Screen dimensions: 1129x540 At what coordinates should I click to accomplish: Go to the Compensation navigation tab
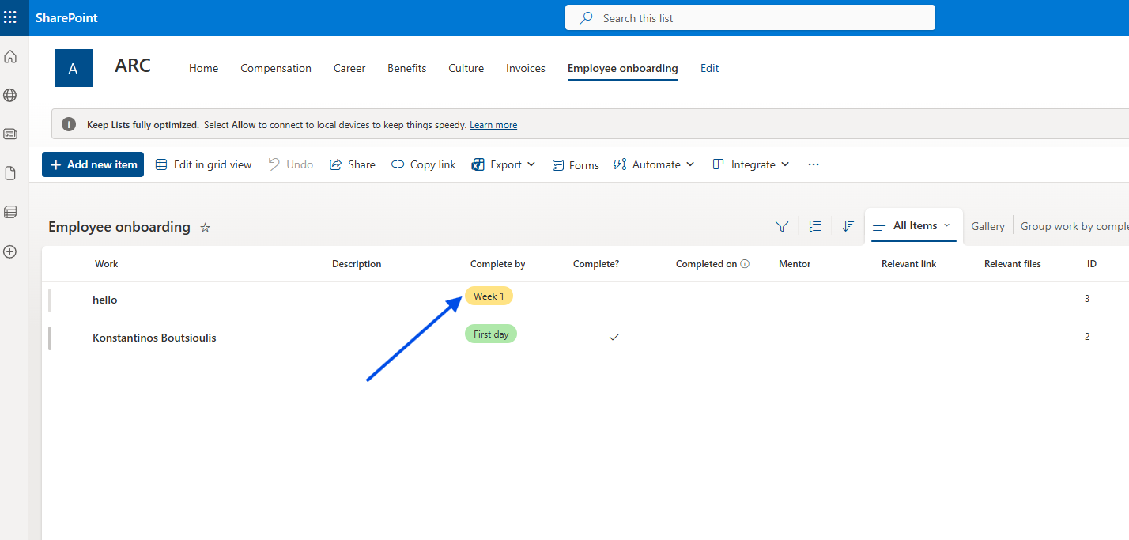click(276, 68)
